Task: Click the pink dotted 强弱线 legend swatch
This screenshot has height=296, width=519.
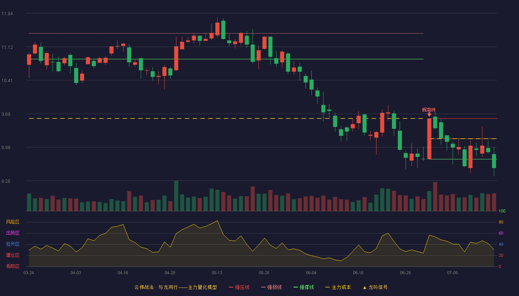Action: pos(263,287)
